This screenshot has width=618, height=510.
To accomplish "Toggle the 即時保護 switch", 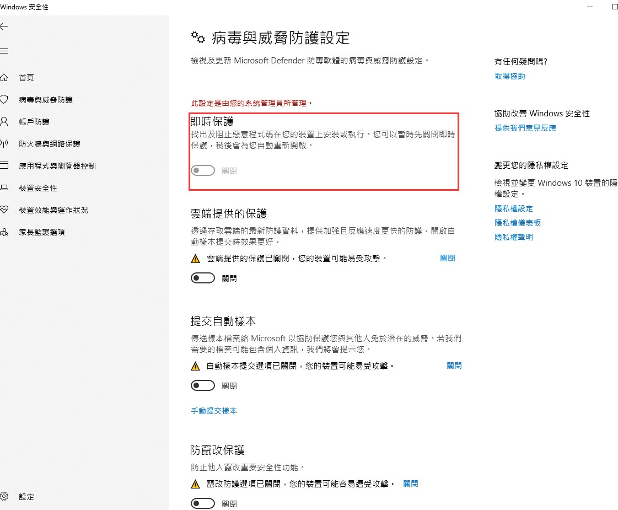I will point(203,170).
